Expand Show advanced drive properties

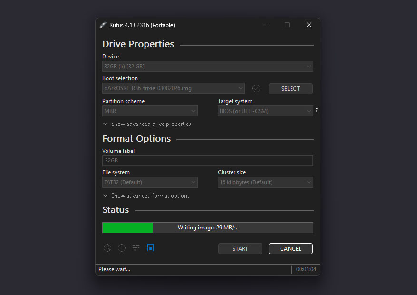tap(147, 124)
